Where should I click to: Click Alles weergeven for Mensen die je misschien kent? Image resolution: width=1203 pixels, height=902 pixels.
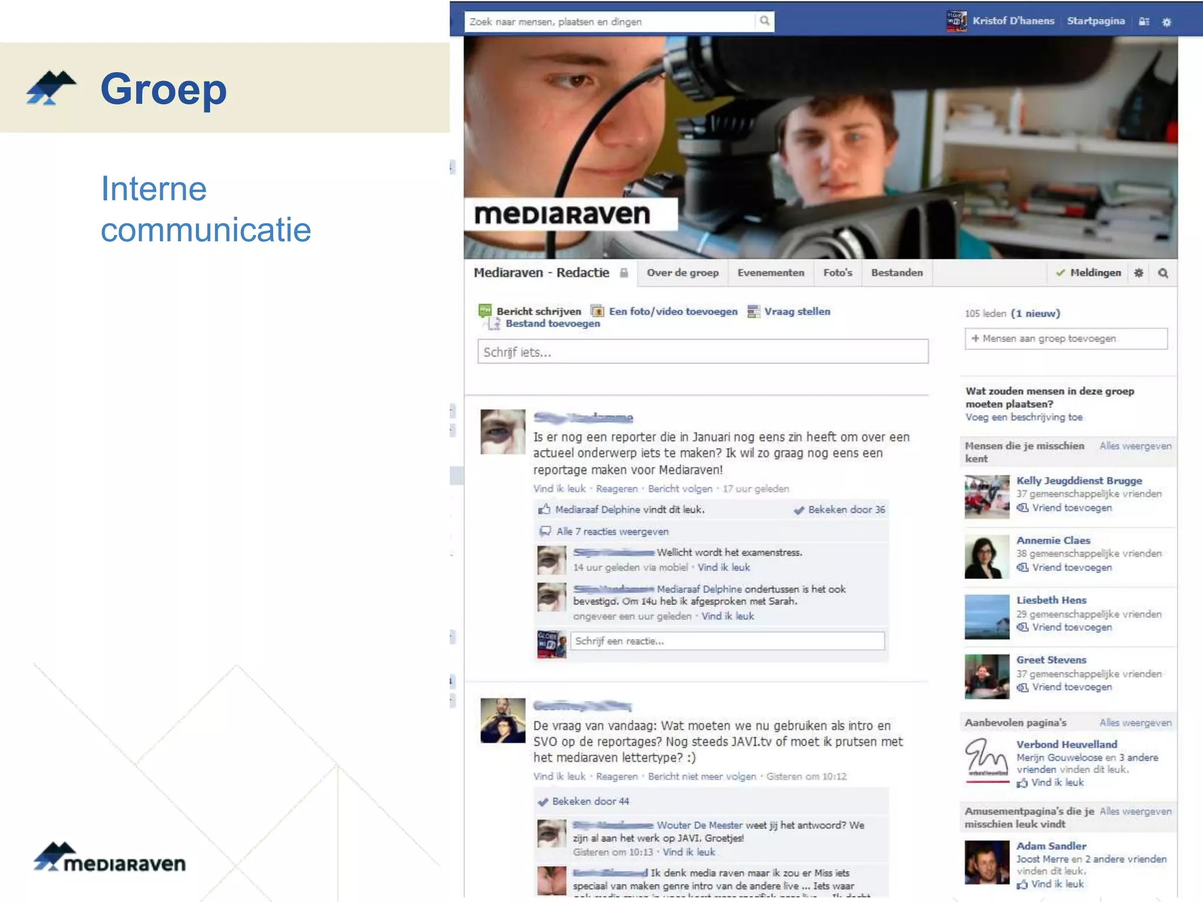[1135, 446]
